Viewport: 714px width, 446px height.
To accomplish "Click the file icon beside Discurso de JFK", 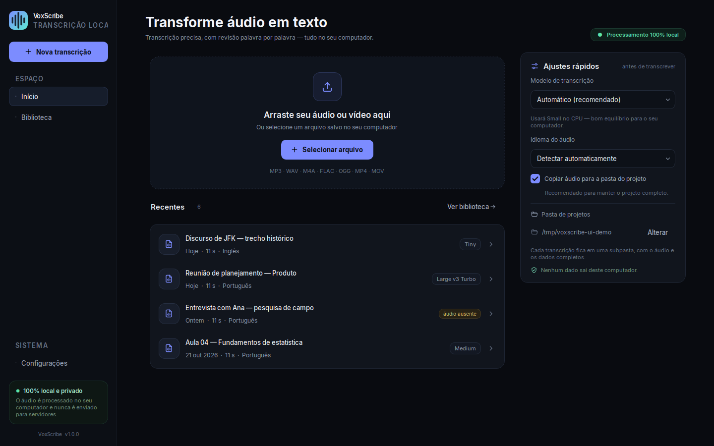I will [x=169, y=244].
